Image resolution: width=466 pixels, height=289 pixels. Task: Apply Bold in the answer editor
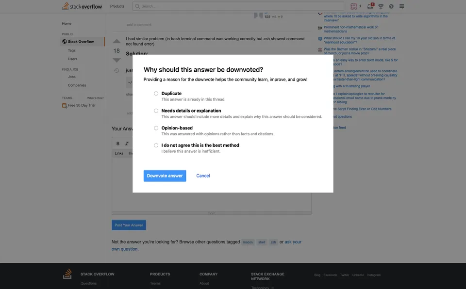pyautogui.click(x=118, y=144)
